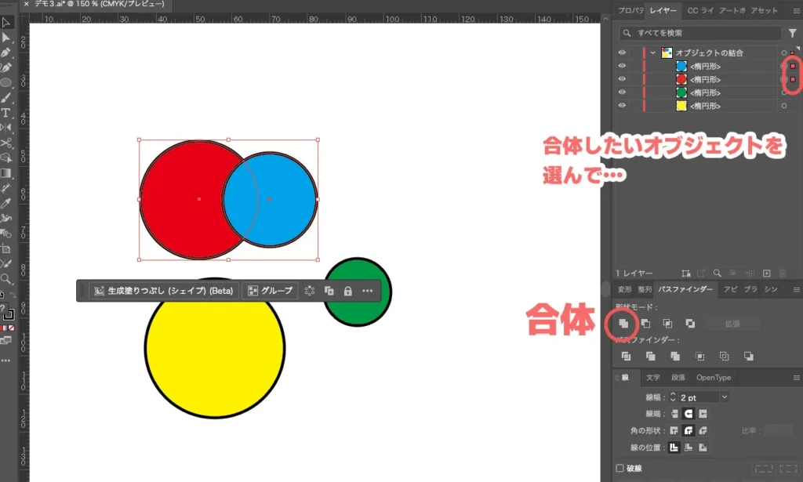The height and width of the screenshot is (482, 803).
Task: Open the stroke weight dropdown arrow
Action: point(724,397)
